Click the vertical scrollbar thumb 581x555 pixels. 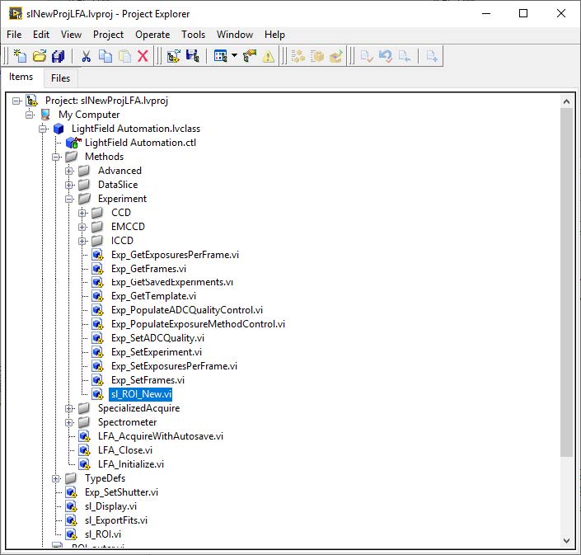tap(566, 283)
